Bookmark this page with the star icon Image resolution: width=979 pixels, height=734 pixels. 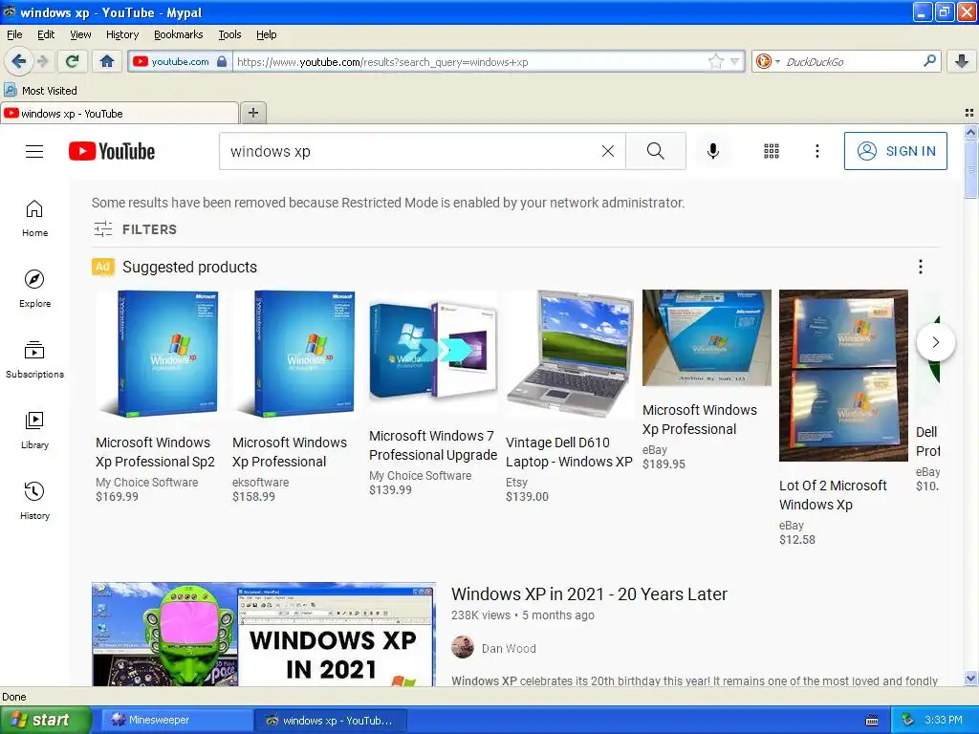tap(715, 61)
